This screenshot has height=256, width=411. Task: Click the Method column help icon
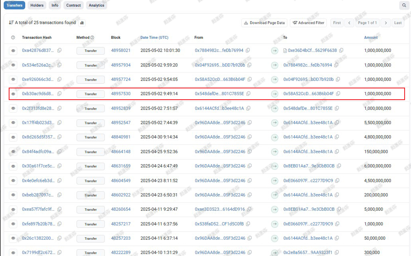92,37
